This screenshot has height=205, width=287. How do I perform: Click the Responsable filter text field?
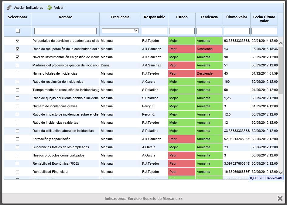[x=154, y=31]
